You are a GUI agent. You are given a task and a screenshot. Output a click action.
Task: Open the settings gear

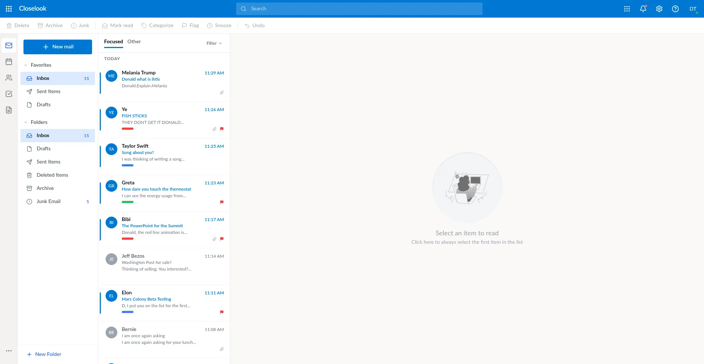(659, 9)
